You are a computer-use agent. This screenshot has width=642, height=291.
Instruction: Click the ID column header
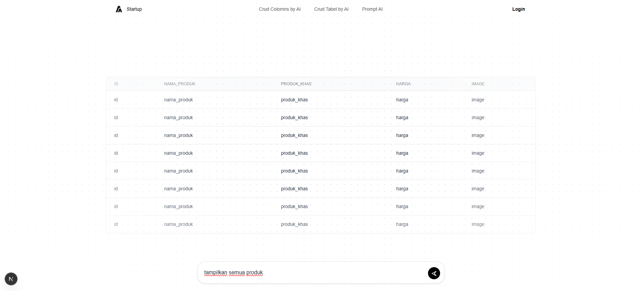point(116,84)
